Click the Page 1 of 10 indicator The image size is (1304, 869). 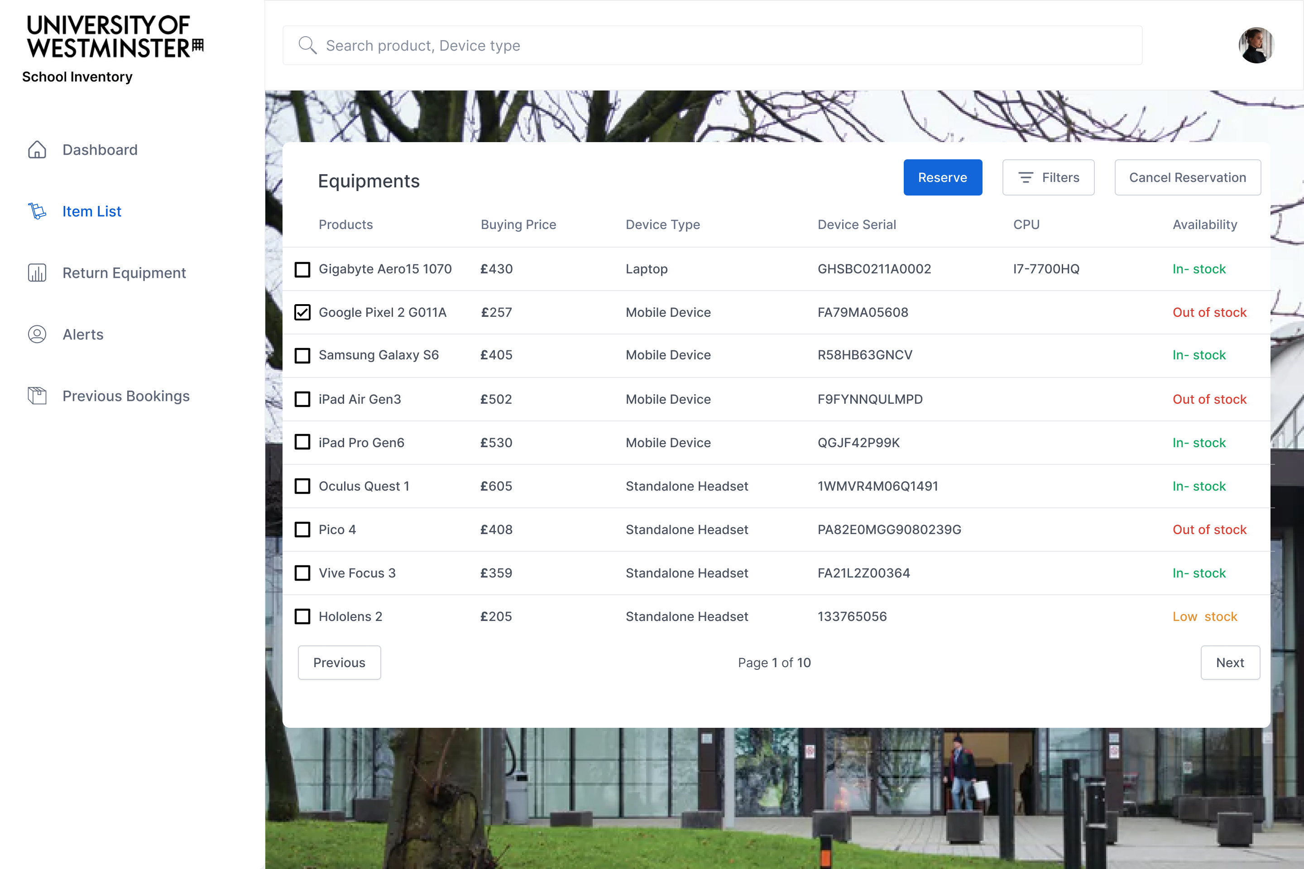click(774, 662)
